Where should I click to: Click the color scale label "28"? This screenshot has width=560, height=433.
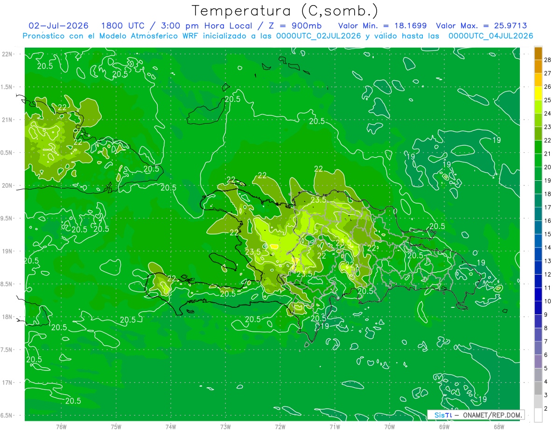click(547, 59)
